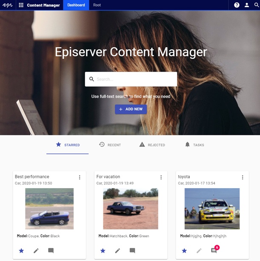The height and width of the screenshot is (261, 260).
Task: Go to the Root navigation link
Action: tap(97, 5)
